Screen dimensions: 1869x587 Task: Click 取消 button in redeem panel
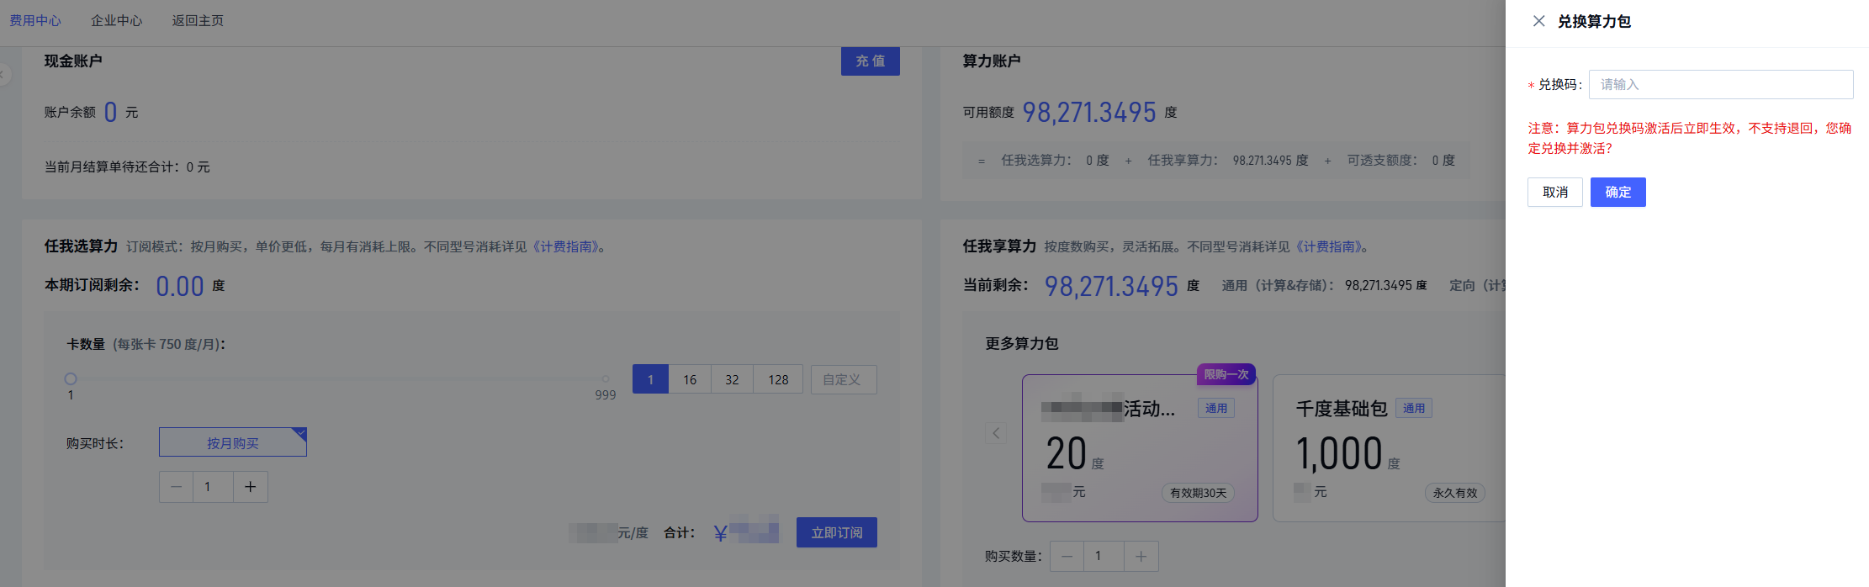click(x=1554, y=192)
